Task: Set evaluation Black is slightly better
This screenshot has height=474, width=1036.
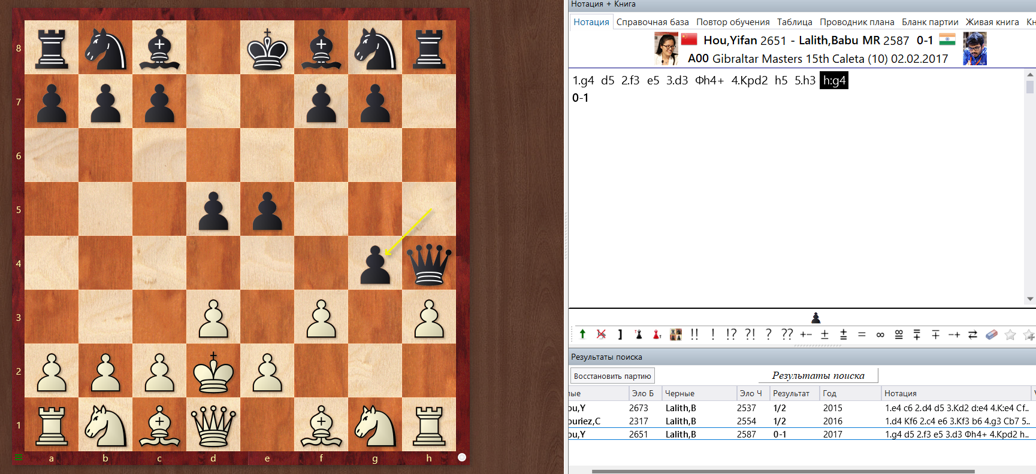Action: 917,335
